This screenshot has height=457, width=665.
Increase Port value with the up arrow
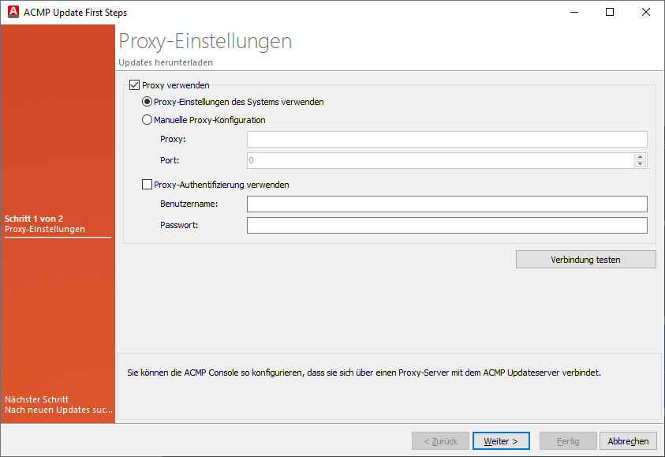tap(640, 157)
